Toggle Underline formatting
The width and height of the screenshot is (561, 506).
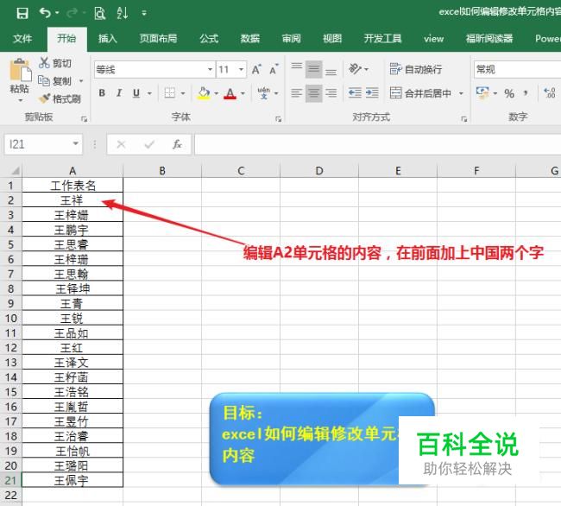(x=136, y=93)
